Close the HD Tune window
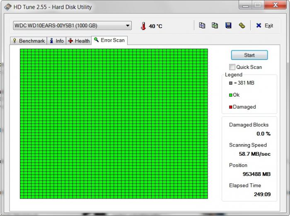This screenshot has height=216, width=290. tap(275, 5)
